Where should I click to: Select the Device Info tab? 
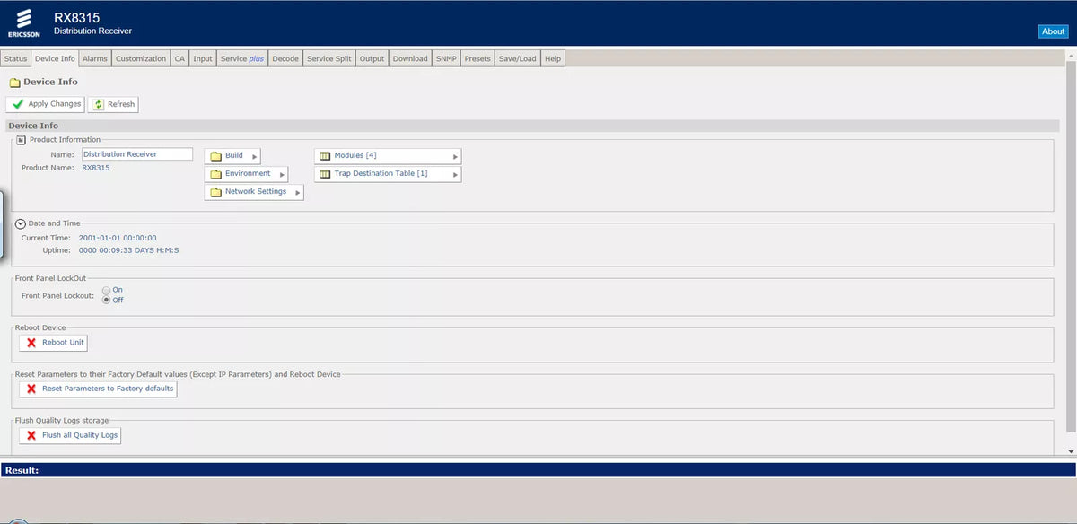point(55,58)
